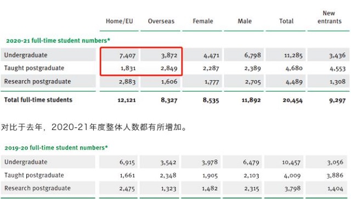Click the value 1,661

[127, 175]
